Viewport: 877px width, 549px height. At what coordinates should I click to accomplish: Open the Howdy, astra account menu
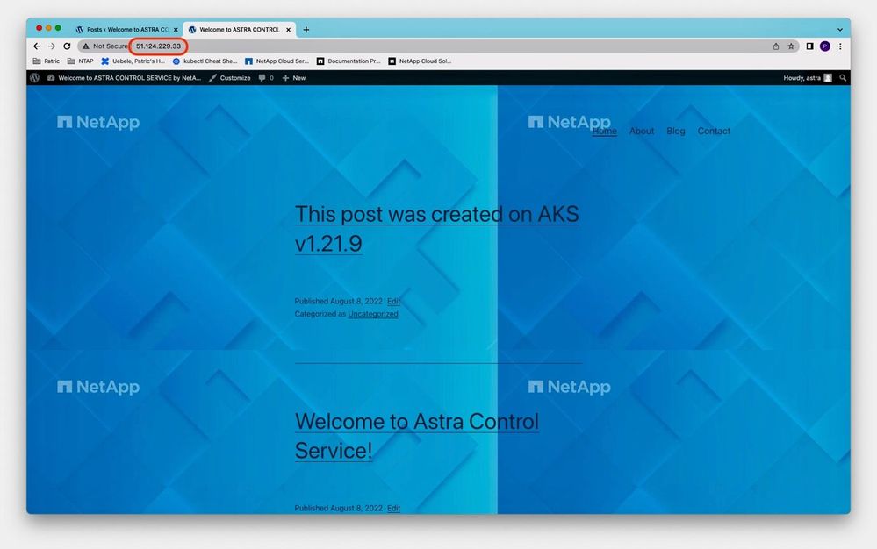(808, 78)
